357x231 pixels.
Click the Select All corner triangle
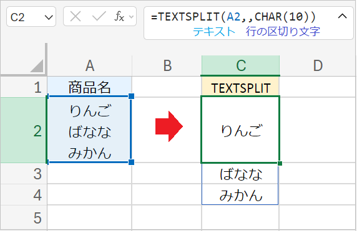pyautogui.click(x=37, y=66)
